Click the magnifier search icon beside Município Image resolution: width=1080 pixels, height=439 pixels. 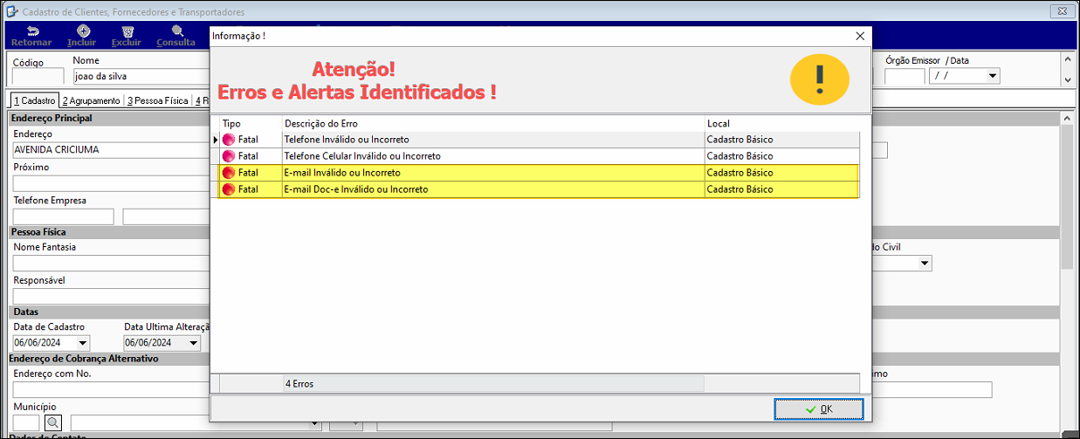coord(53,422)
